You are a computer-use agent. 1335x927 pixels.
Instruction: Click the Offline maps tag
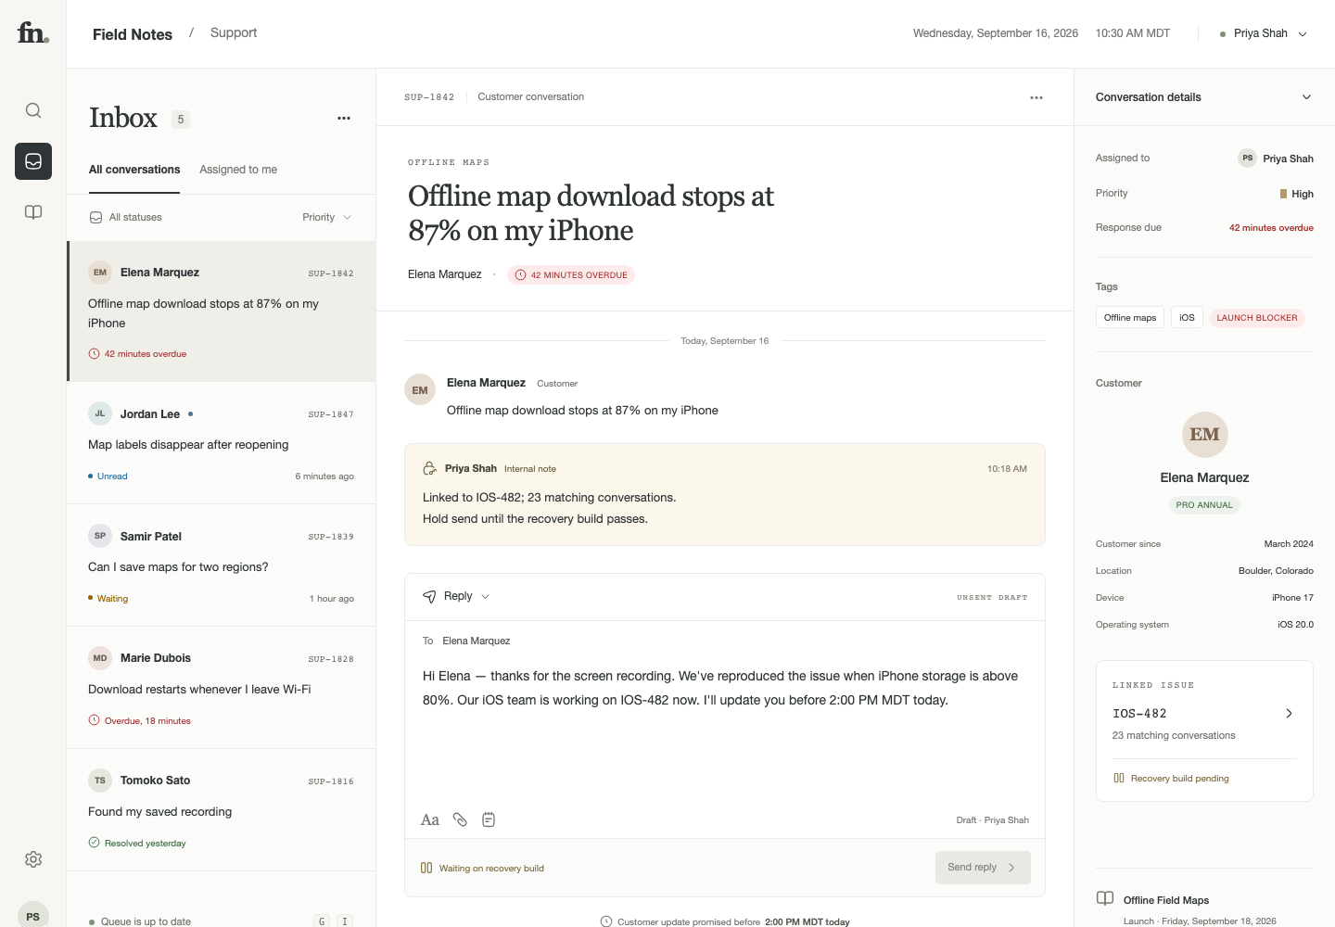[x=1130, y=318]
